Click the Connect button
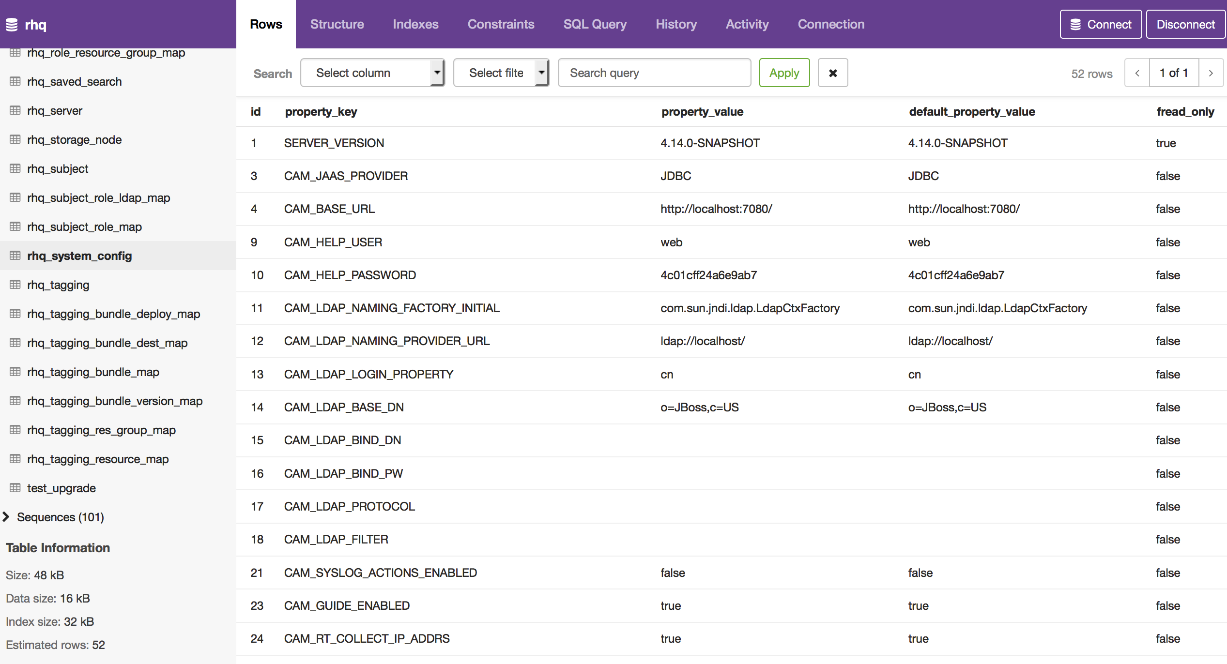The image size is (1227, 664). (x=1100, y=24)
